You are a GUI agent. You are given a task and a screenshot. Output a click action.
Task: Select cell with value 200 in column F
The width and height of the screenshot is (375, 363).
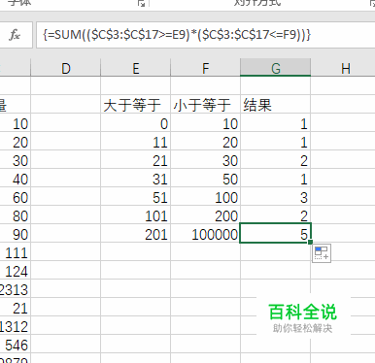pos(206,215)
